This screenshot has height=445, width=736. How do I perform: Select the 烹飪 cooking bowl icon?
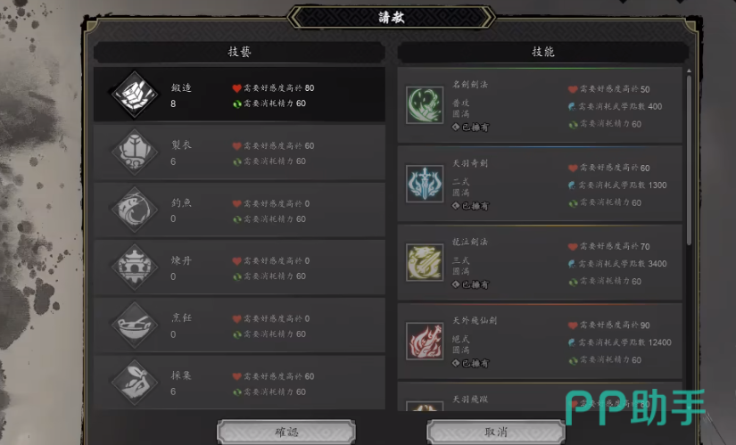135,325
